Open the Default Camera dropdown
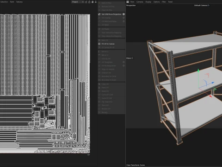 (202, 6)
